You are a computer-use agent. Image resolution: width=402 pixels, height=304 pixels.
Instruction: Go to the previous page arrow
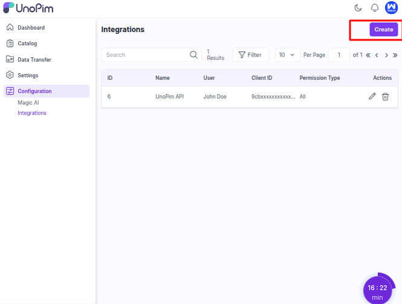click(x=377, y=55)
